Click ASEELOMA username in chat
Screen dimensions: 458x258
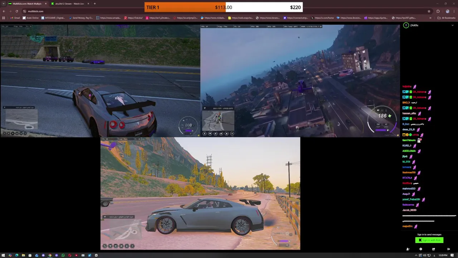[409, 151]
